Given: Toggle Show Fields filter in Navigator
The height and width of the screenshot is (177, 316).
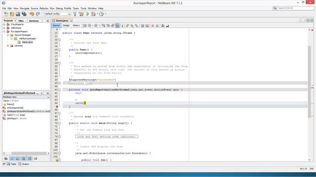Looking at the screenshot, I should coord(12,158).
